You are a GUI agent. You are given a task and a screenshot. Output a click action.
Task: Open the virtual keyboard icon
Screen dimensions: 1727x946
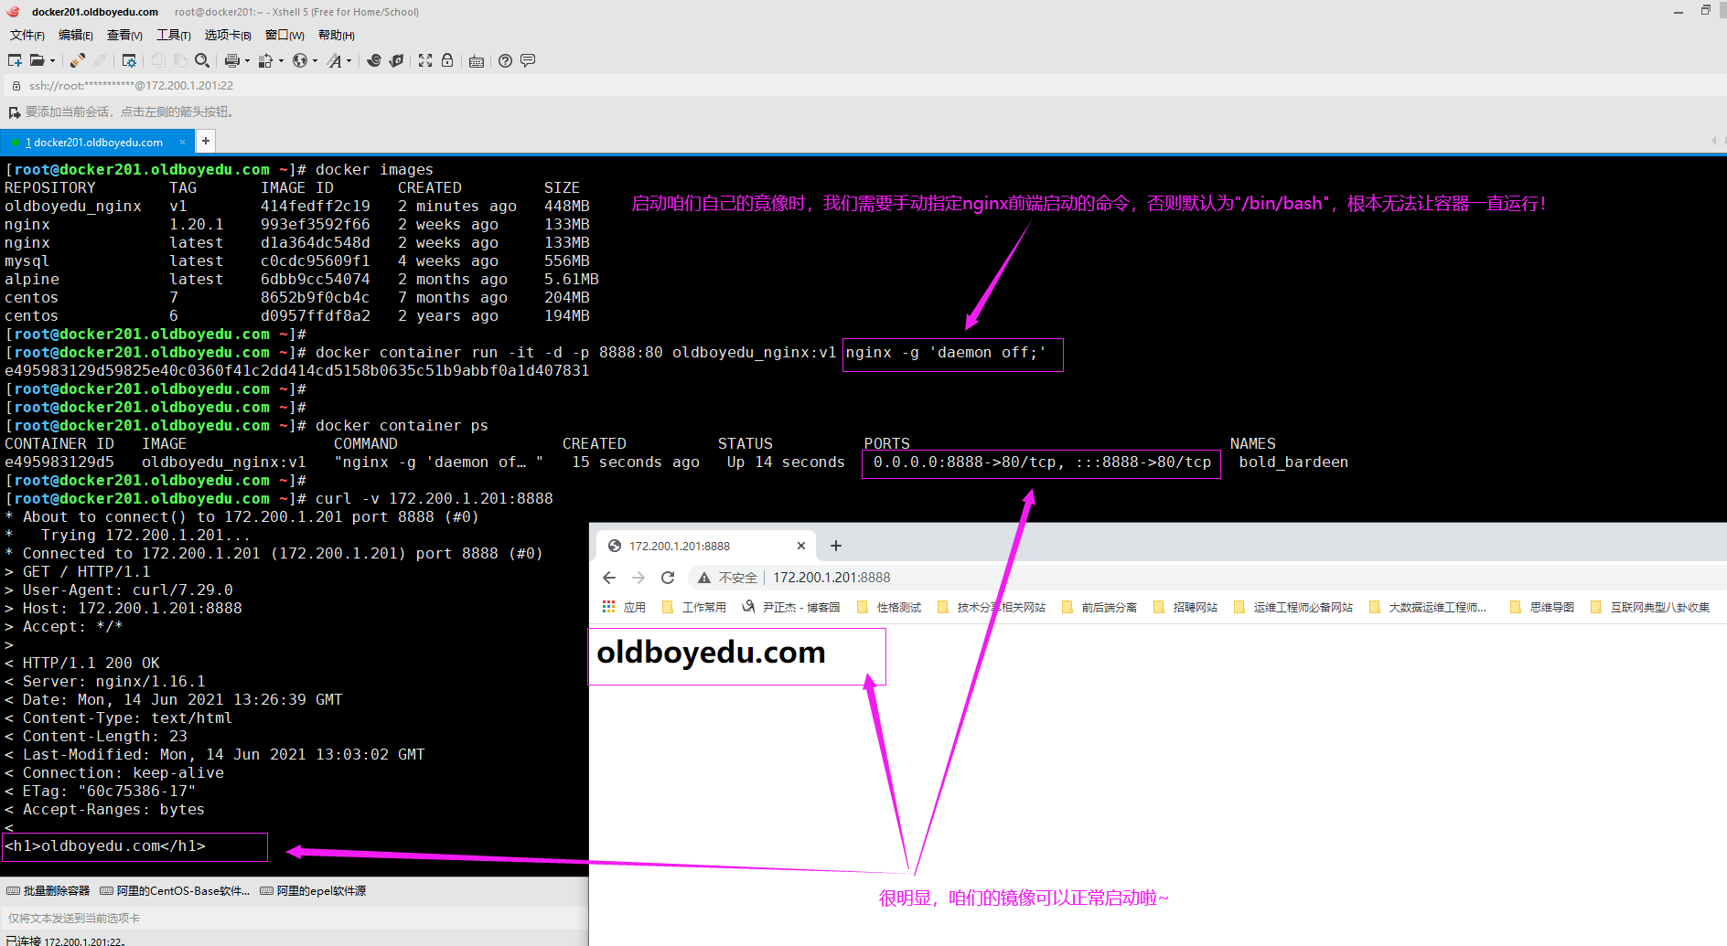[x=476, y=61]
